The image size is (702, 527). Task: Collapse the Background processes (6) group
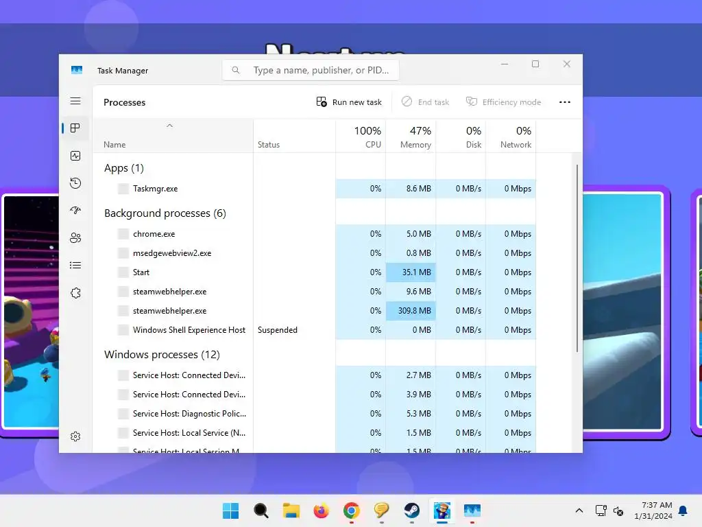[x=165, y=213]
